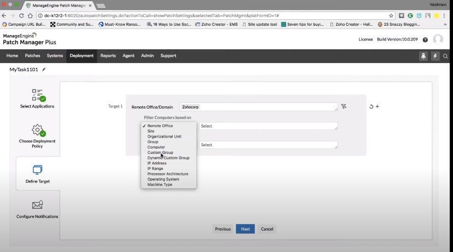Screen dimensions: 453x252
Task: Click the first Select value field
Action: [x=269, y=126]
